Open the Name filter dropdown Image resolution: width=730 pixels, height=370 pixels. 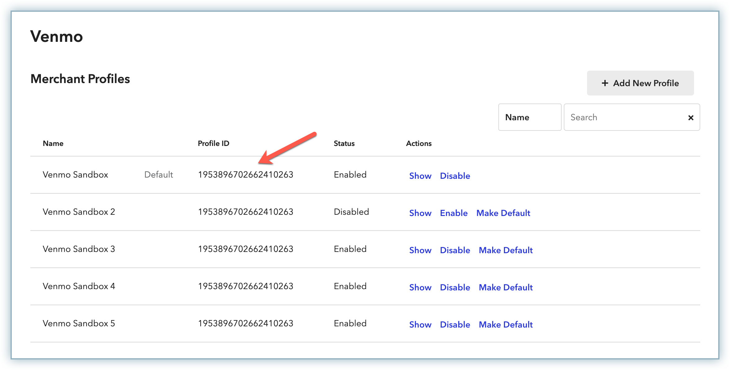point(529,117)
